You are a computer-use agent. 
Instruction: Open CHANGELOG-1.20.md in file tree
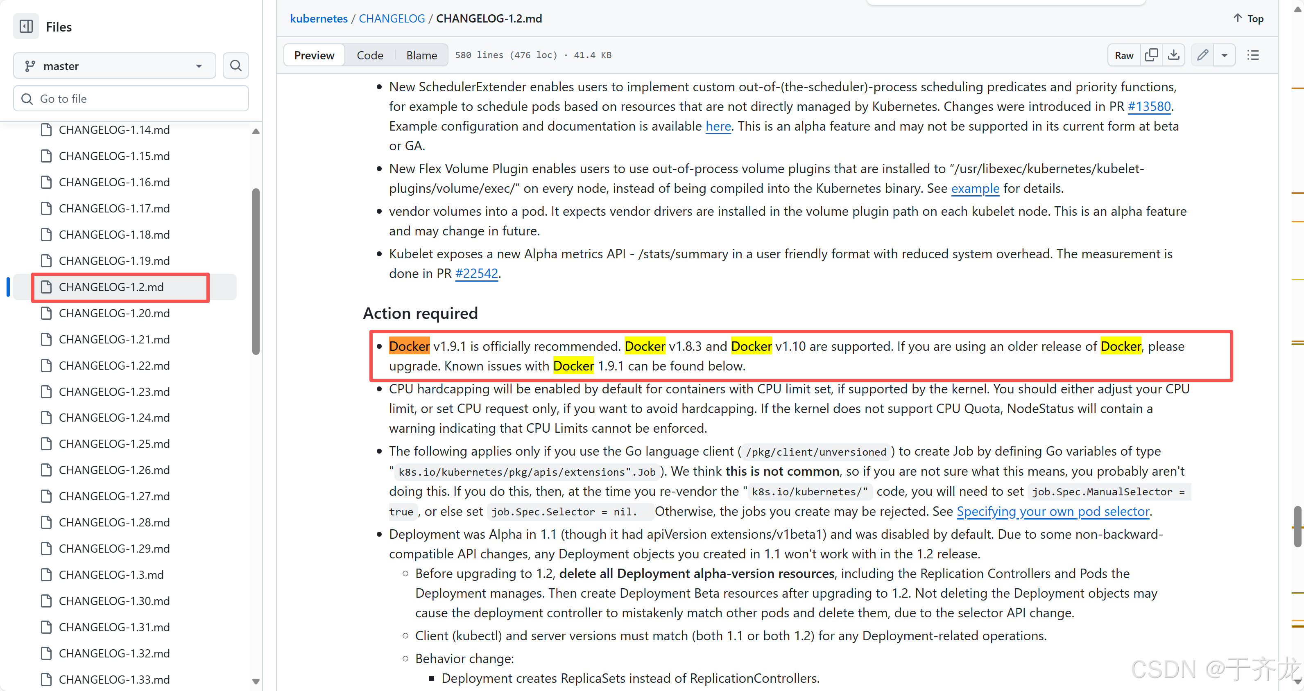point(114,313)
